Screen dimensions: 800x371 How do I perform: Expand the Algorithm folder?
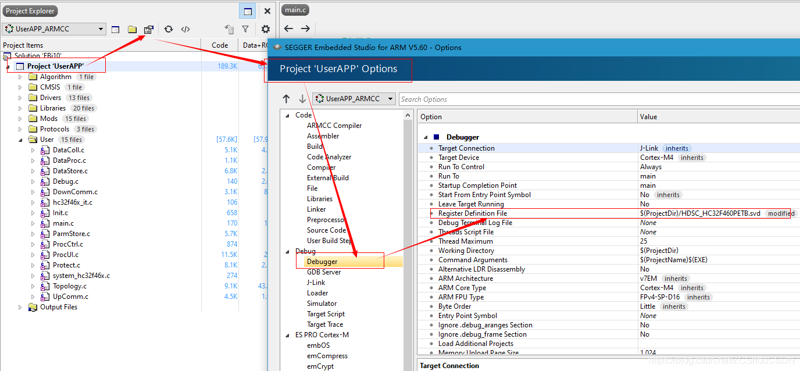(x=20, y=77)
